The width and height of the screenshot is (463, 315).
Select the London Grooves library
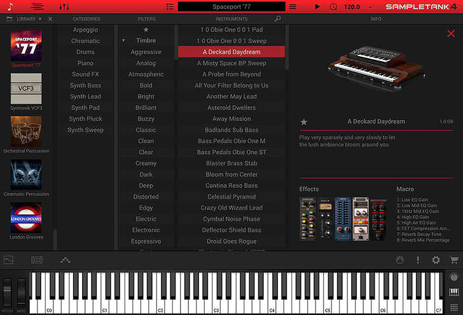pyautogui.click(x=26, y=218)
